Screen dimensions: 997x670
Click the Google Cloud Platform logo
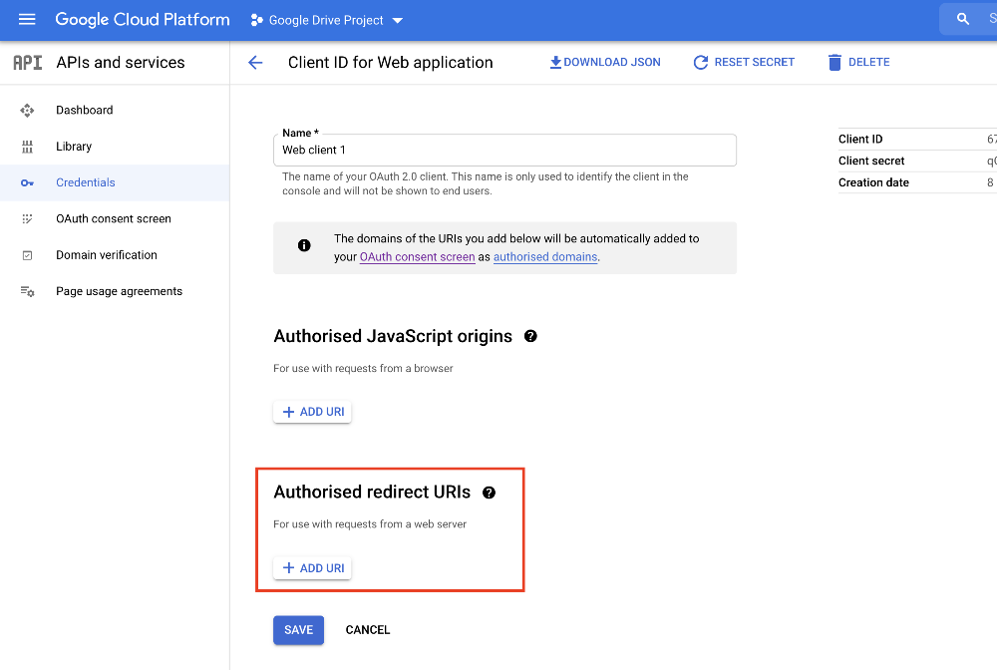pos(143,20)
